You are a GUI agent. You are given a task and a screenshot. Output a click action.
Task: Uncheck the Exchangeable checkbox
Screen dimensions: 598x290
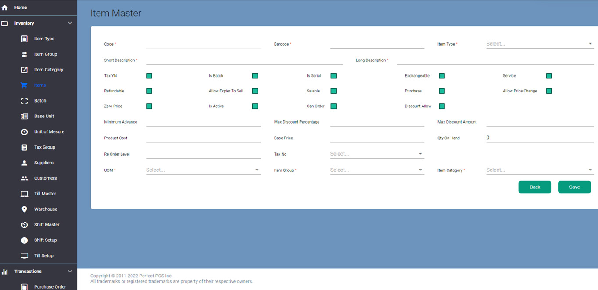442,76
